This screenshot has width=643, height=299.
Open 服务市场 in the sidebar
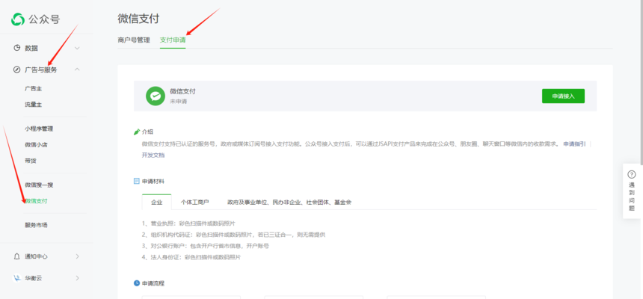pos(36,225)
